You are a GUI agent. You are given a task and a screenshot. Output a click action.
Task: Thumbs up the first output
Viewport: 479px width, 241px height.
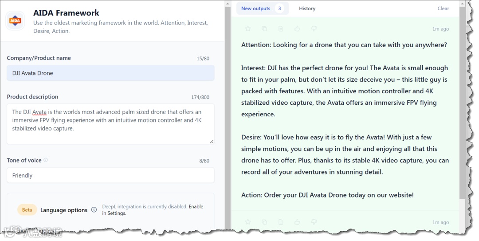click(x=297, y=28)
